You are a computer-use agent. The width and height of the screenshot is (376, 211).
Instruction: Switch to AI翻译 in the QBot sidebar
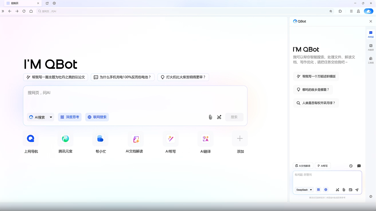[x=371, y=47]
